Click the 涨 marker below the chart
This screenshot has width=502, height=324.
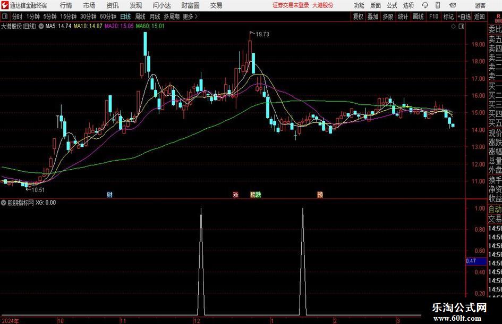(236, 194)
